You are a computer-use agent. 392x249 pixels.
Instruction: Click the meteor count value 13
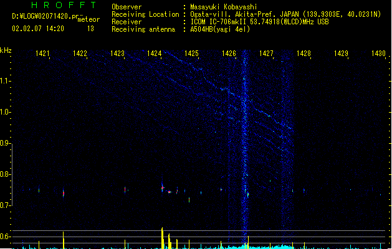[90, 29]
